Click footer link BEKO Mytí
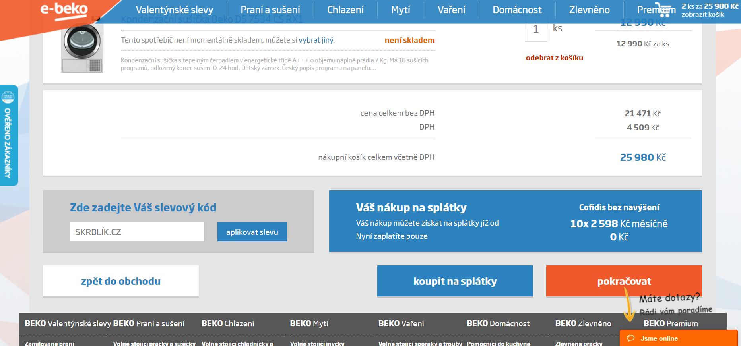 (309, 323)
